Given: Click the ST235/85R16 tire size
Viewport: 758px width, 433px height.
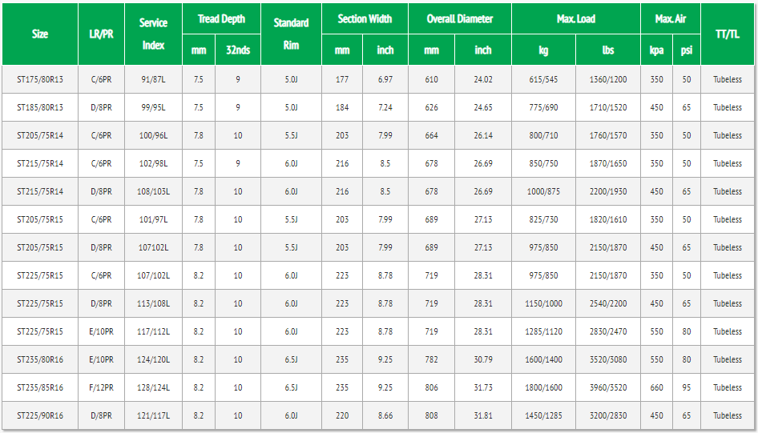Looking at the screenshot, I should point(40,387).
